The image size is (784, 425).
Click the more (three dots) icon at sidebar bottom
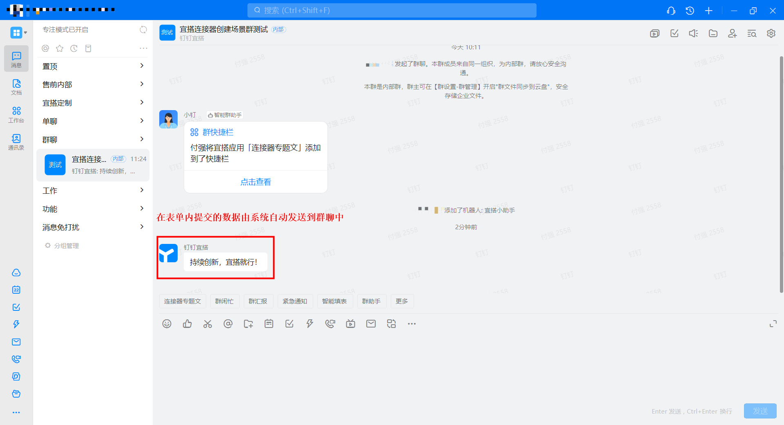pos(16,412)
